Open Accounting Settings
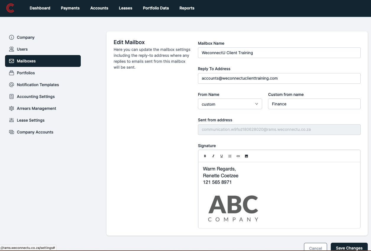 pyautogui.click(x=43, y=96)
